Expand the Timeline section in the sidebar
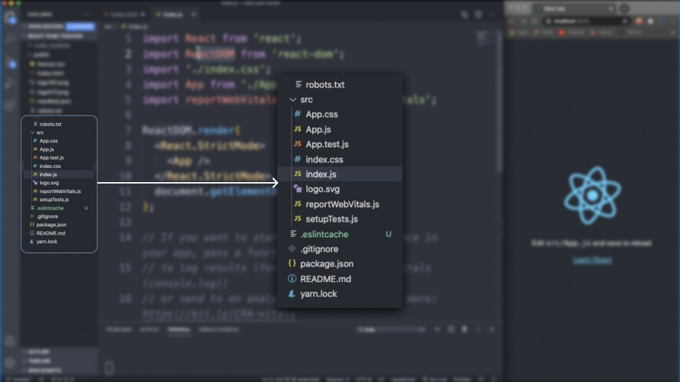 pyautogui.click(x=38, y=361)
